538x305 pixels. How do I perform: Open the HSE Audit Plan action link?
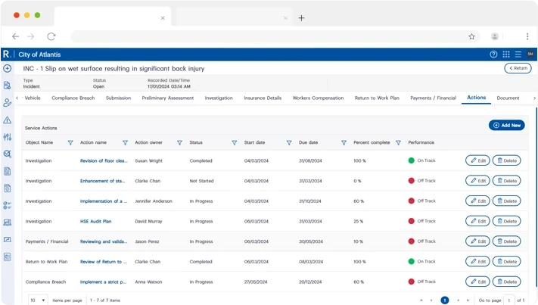[96, 221]
